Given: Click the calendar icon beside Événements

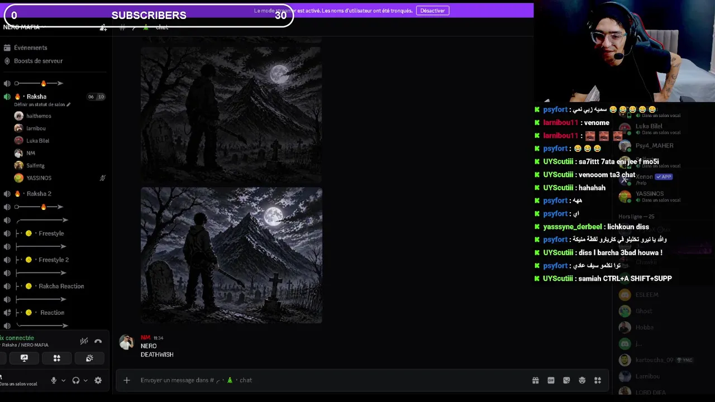Looking at the screenshot, I should click(x=7, y=48).
